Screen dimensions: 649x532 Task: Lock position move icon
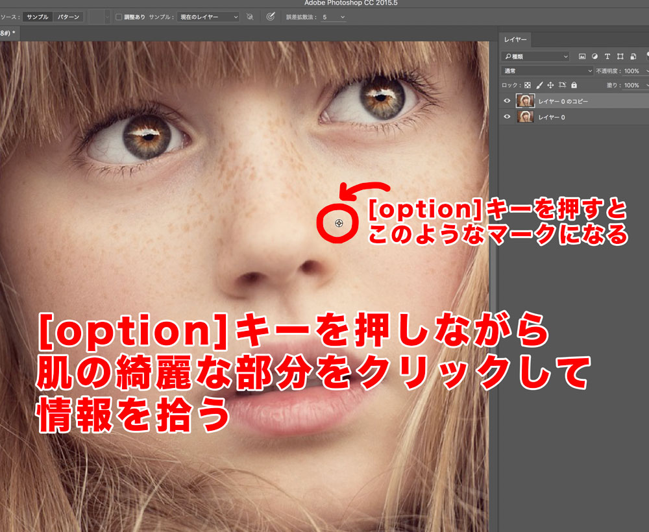pyautogui.click(x=550, y=85)
